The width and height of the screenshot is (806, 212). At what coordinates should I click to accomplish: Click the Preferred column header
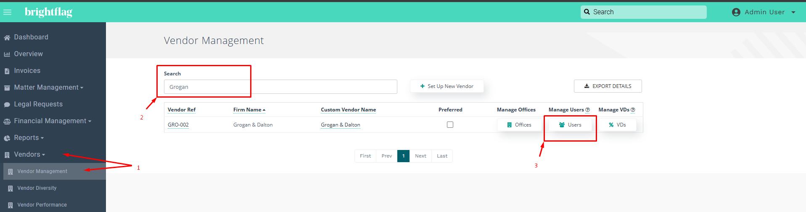click(x=450, y=110)
